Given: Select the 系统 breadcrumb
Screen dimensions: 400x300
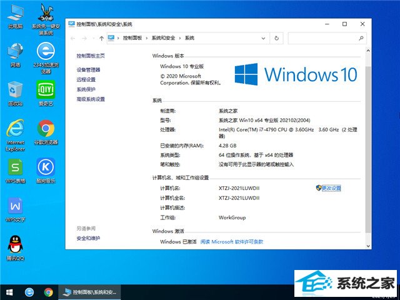Looking at the screenshot, I should (x=189, y=38).
